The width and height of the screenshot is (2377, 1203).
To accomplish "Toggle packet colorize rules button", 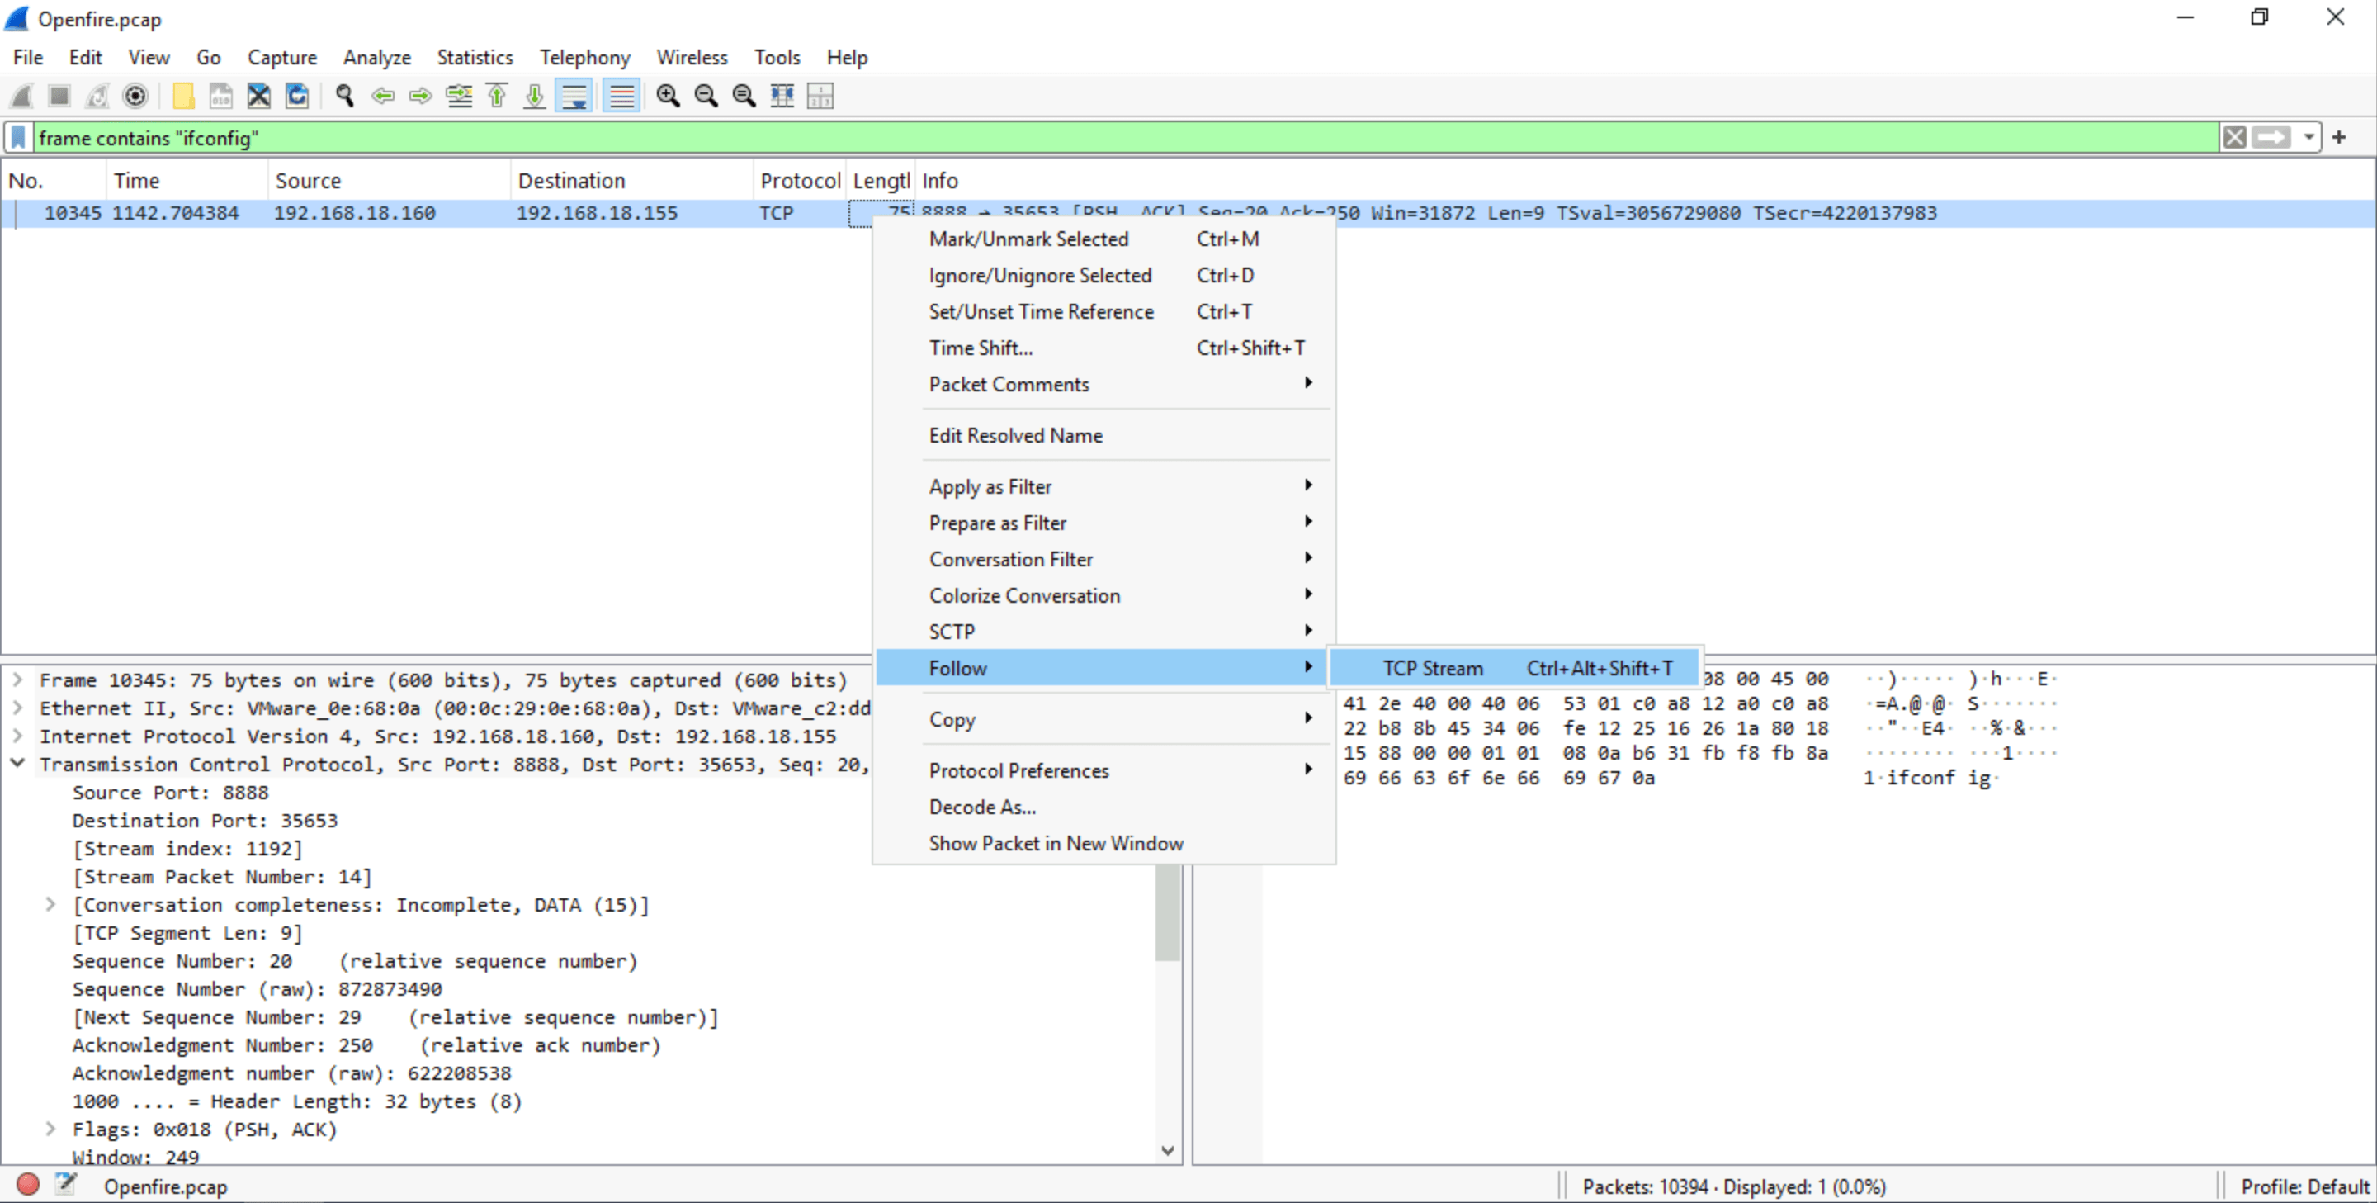I will tap(622, 96).
